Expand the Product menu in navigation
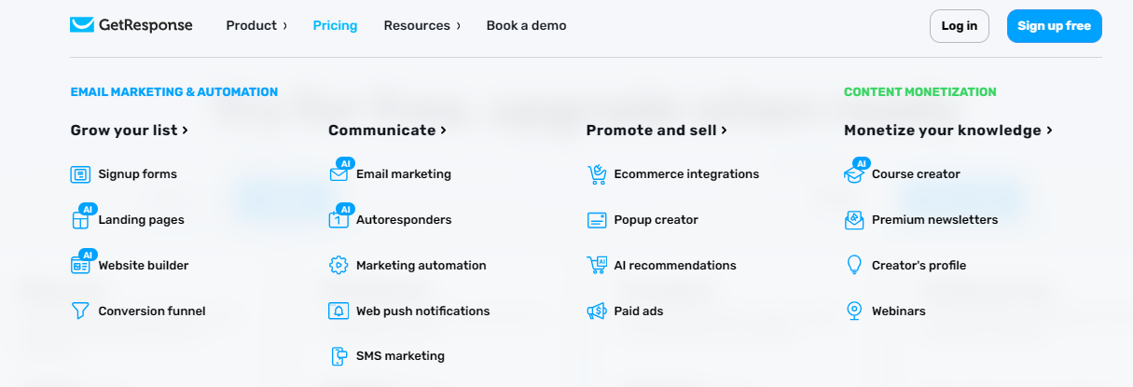The width and height of the screenshot is (1133, 387). click(x=256, y=26)
